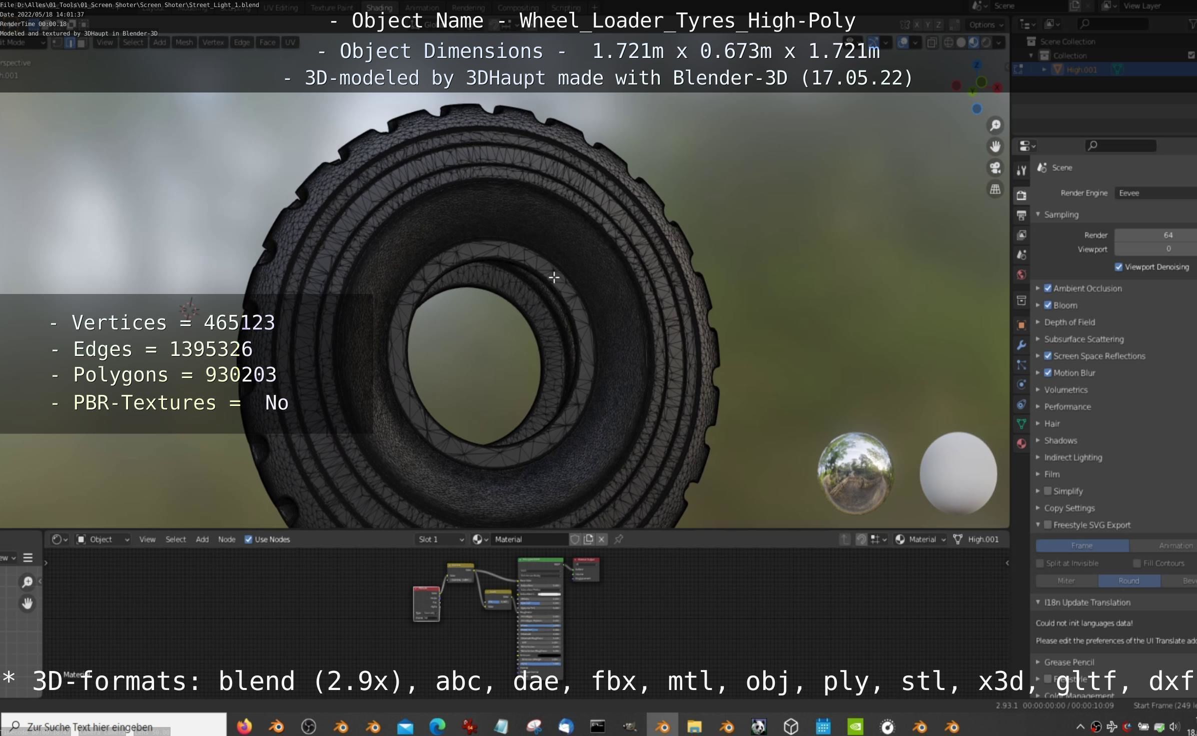Image resolution: width=1197 pixels, height=736 pixels.
Task: Open the Object Constraints properties tab icon
Action: point(1021,404)
